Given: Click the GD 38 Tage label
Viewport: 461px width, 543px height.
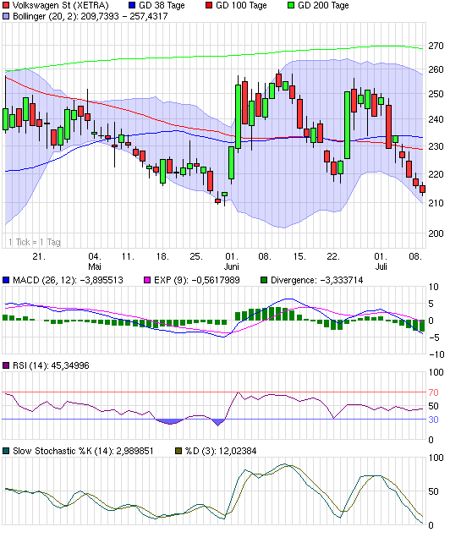Looking at the screenshot, I should 162,6.
